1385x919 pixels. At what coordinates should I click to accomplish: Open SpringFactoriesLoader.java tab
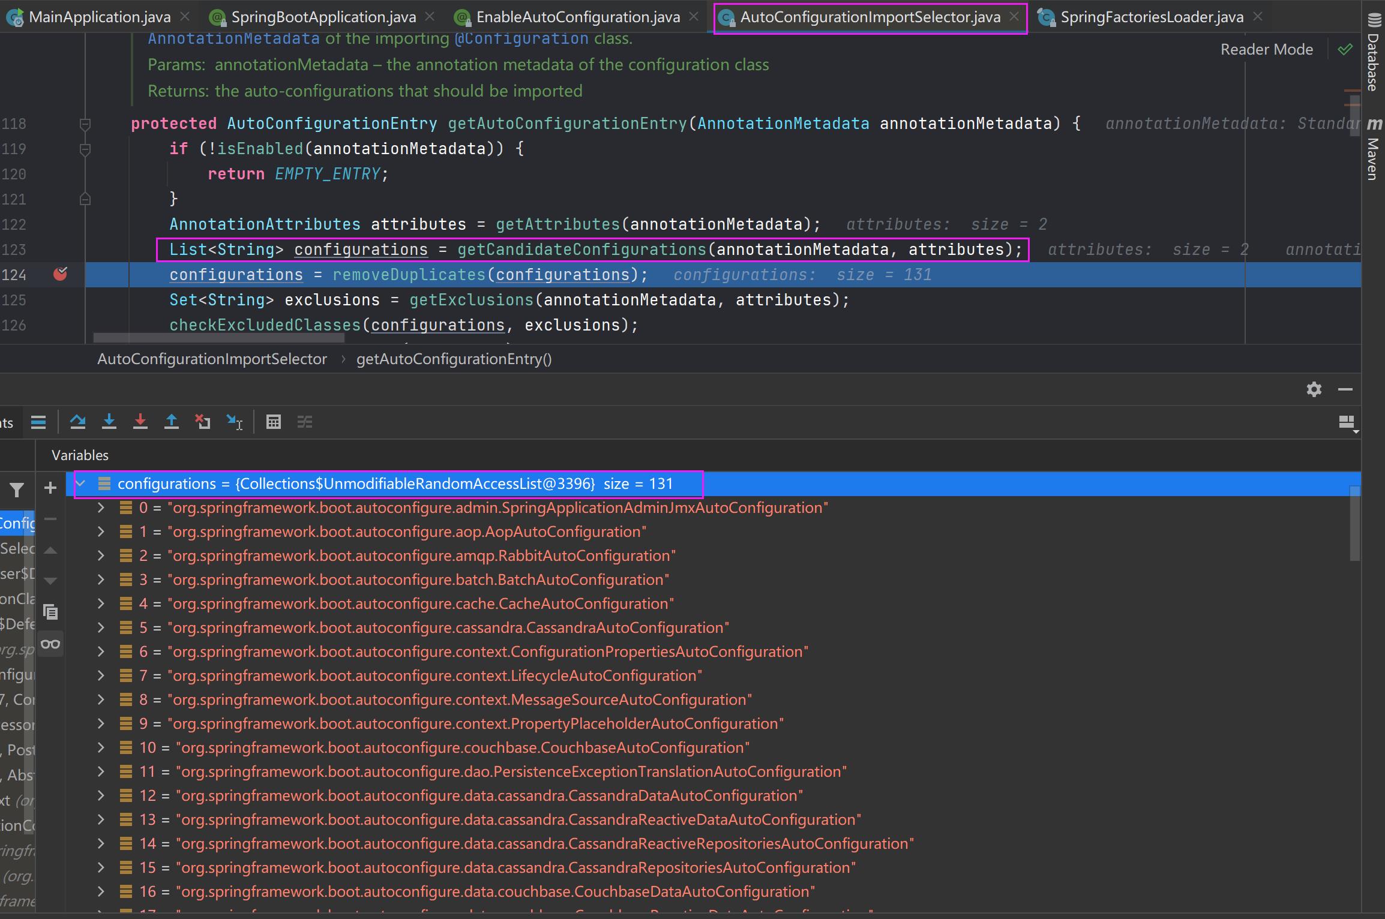pos(1152,17)
